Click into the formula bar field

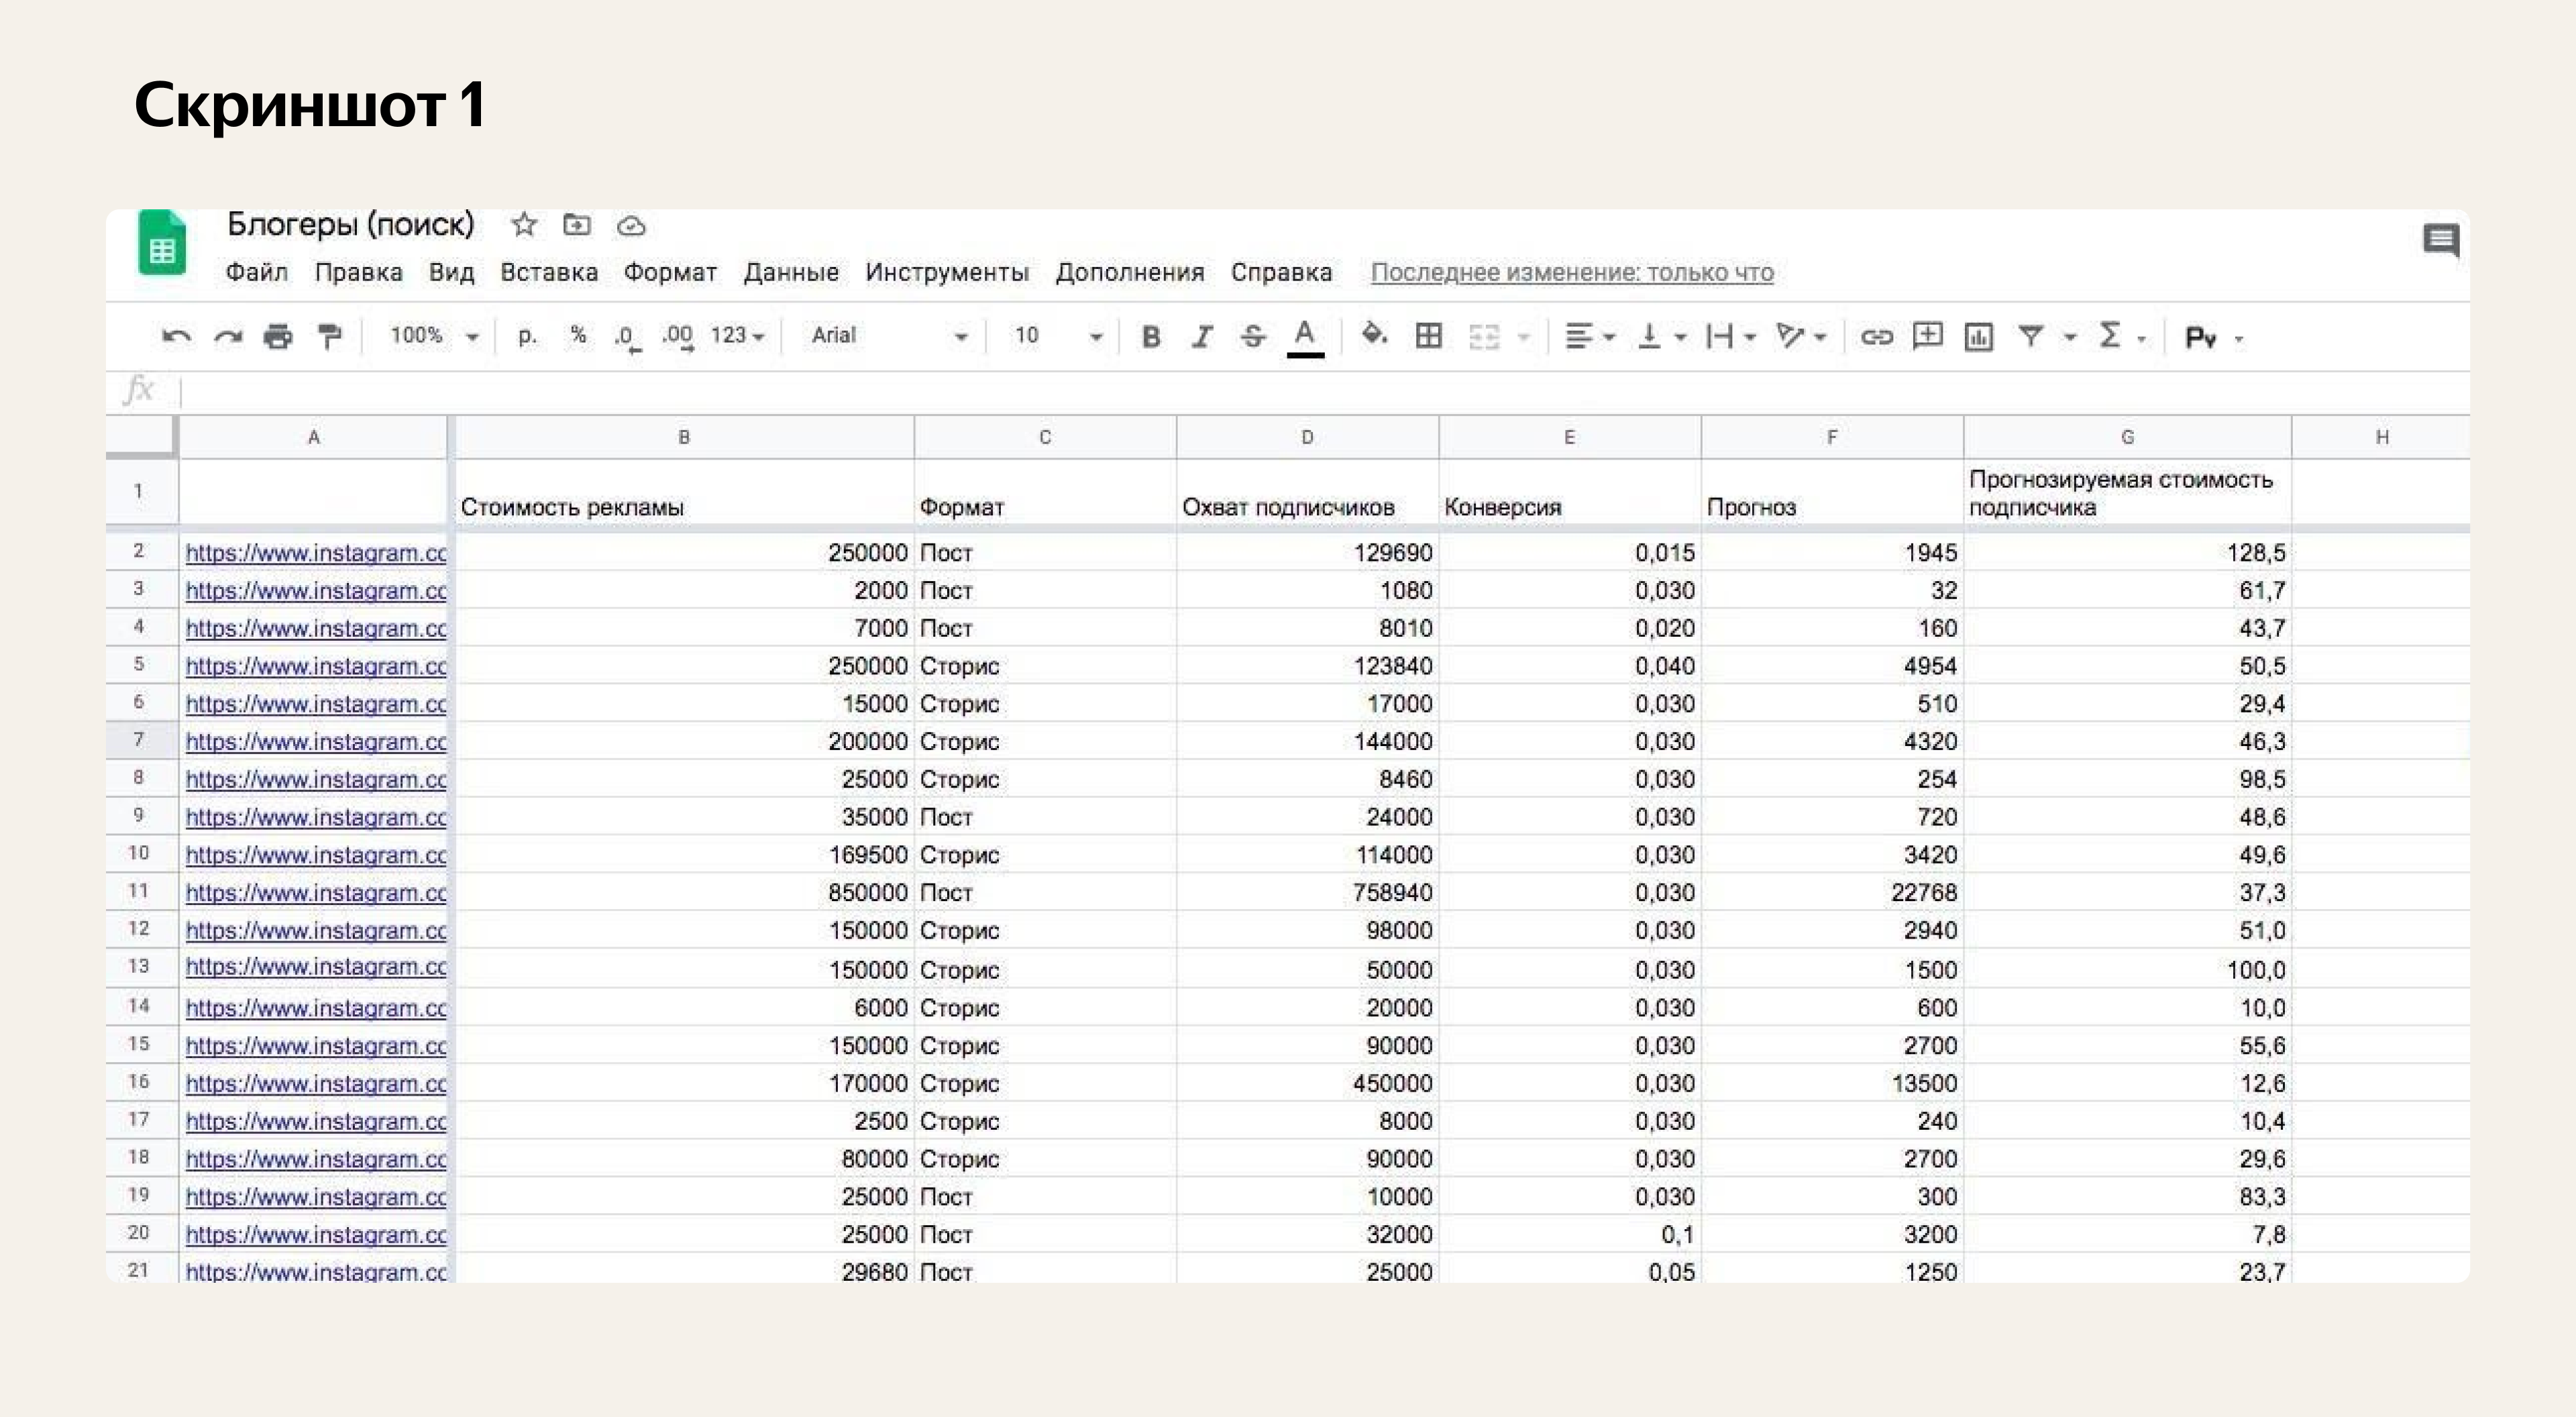click(x=1300, y=391)
